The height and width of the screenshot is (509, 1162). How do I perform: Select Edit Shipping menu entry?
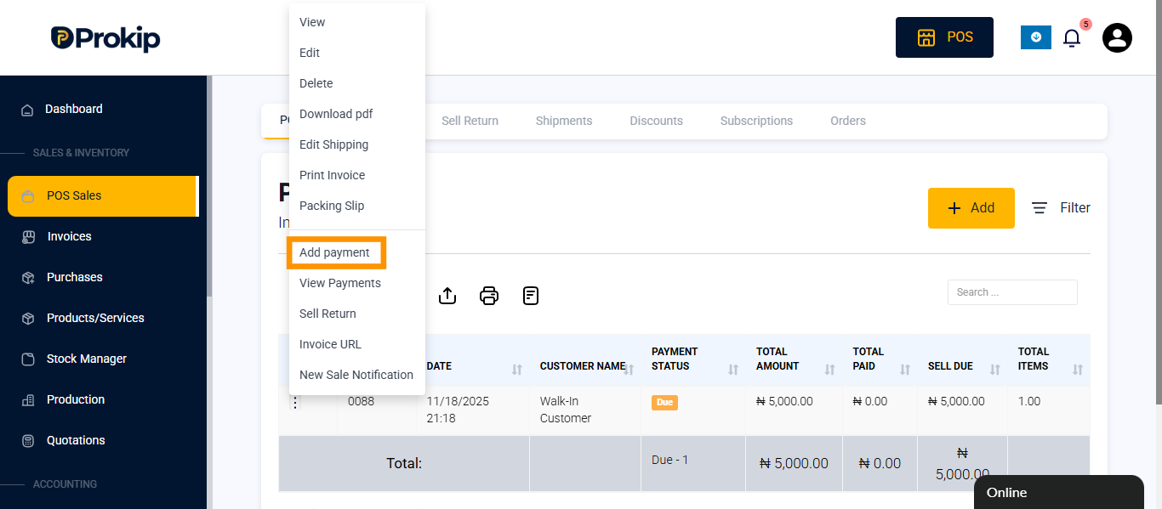357,144
